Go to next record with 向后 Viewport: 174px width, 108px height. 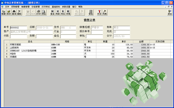pyautogui.click(x=63, y=12)
